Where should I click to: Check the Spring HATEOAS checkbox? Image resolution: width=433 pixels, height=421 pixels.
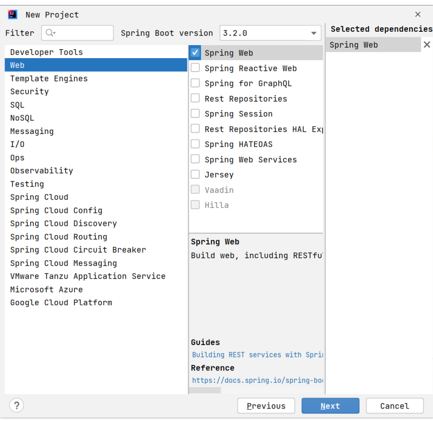pyautogui.click(x=195, y=144)
